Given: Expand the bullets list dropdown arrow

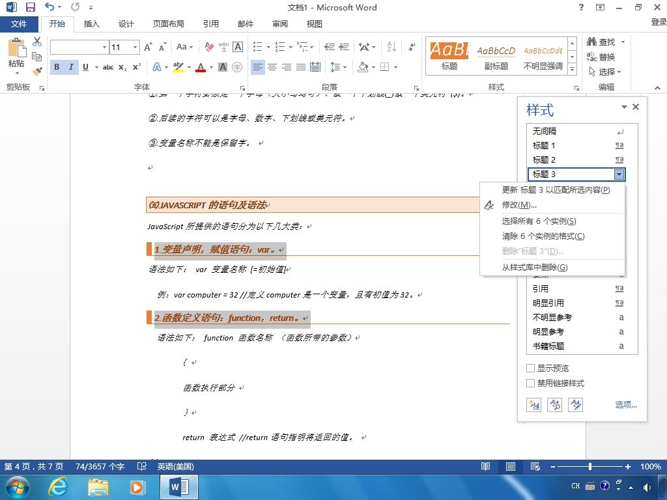Looking at the screenshot, I should pos(269,47).
